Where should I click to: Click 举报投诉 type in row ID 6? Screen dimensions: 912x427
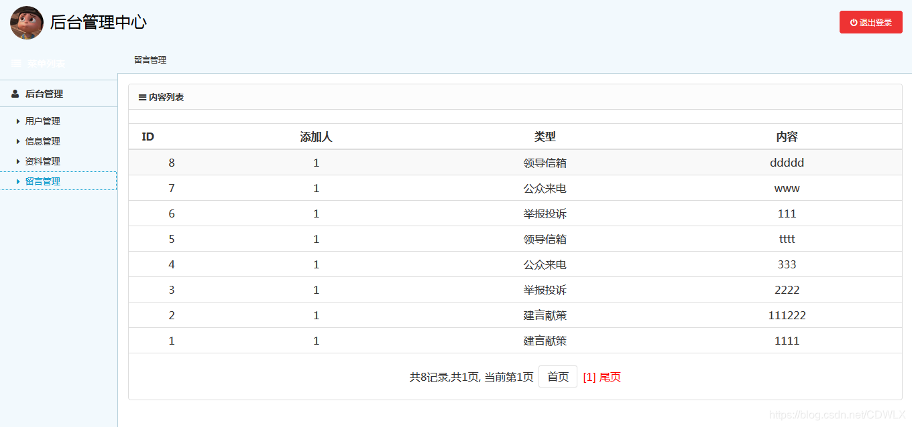tap(545, 213)
